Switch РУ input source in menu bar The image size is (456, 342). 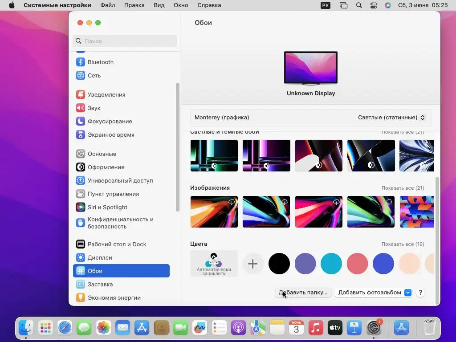point(326,5)
